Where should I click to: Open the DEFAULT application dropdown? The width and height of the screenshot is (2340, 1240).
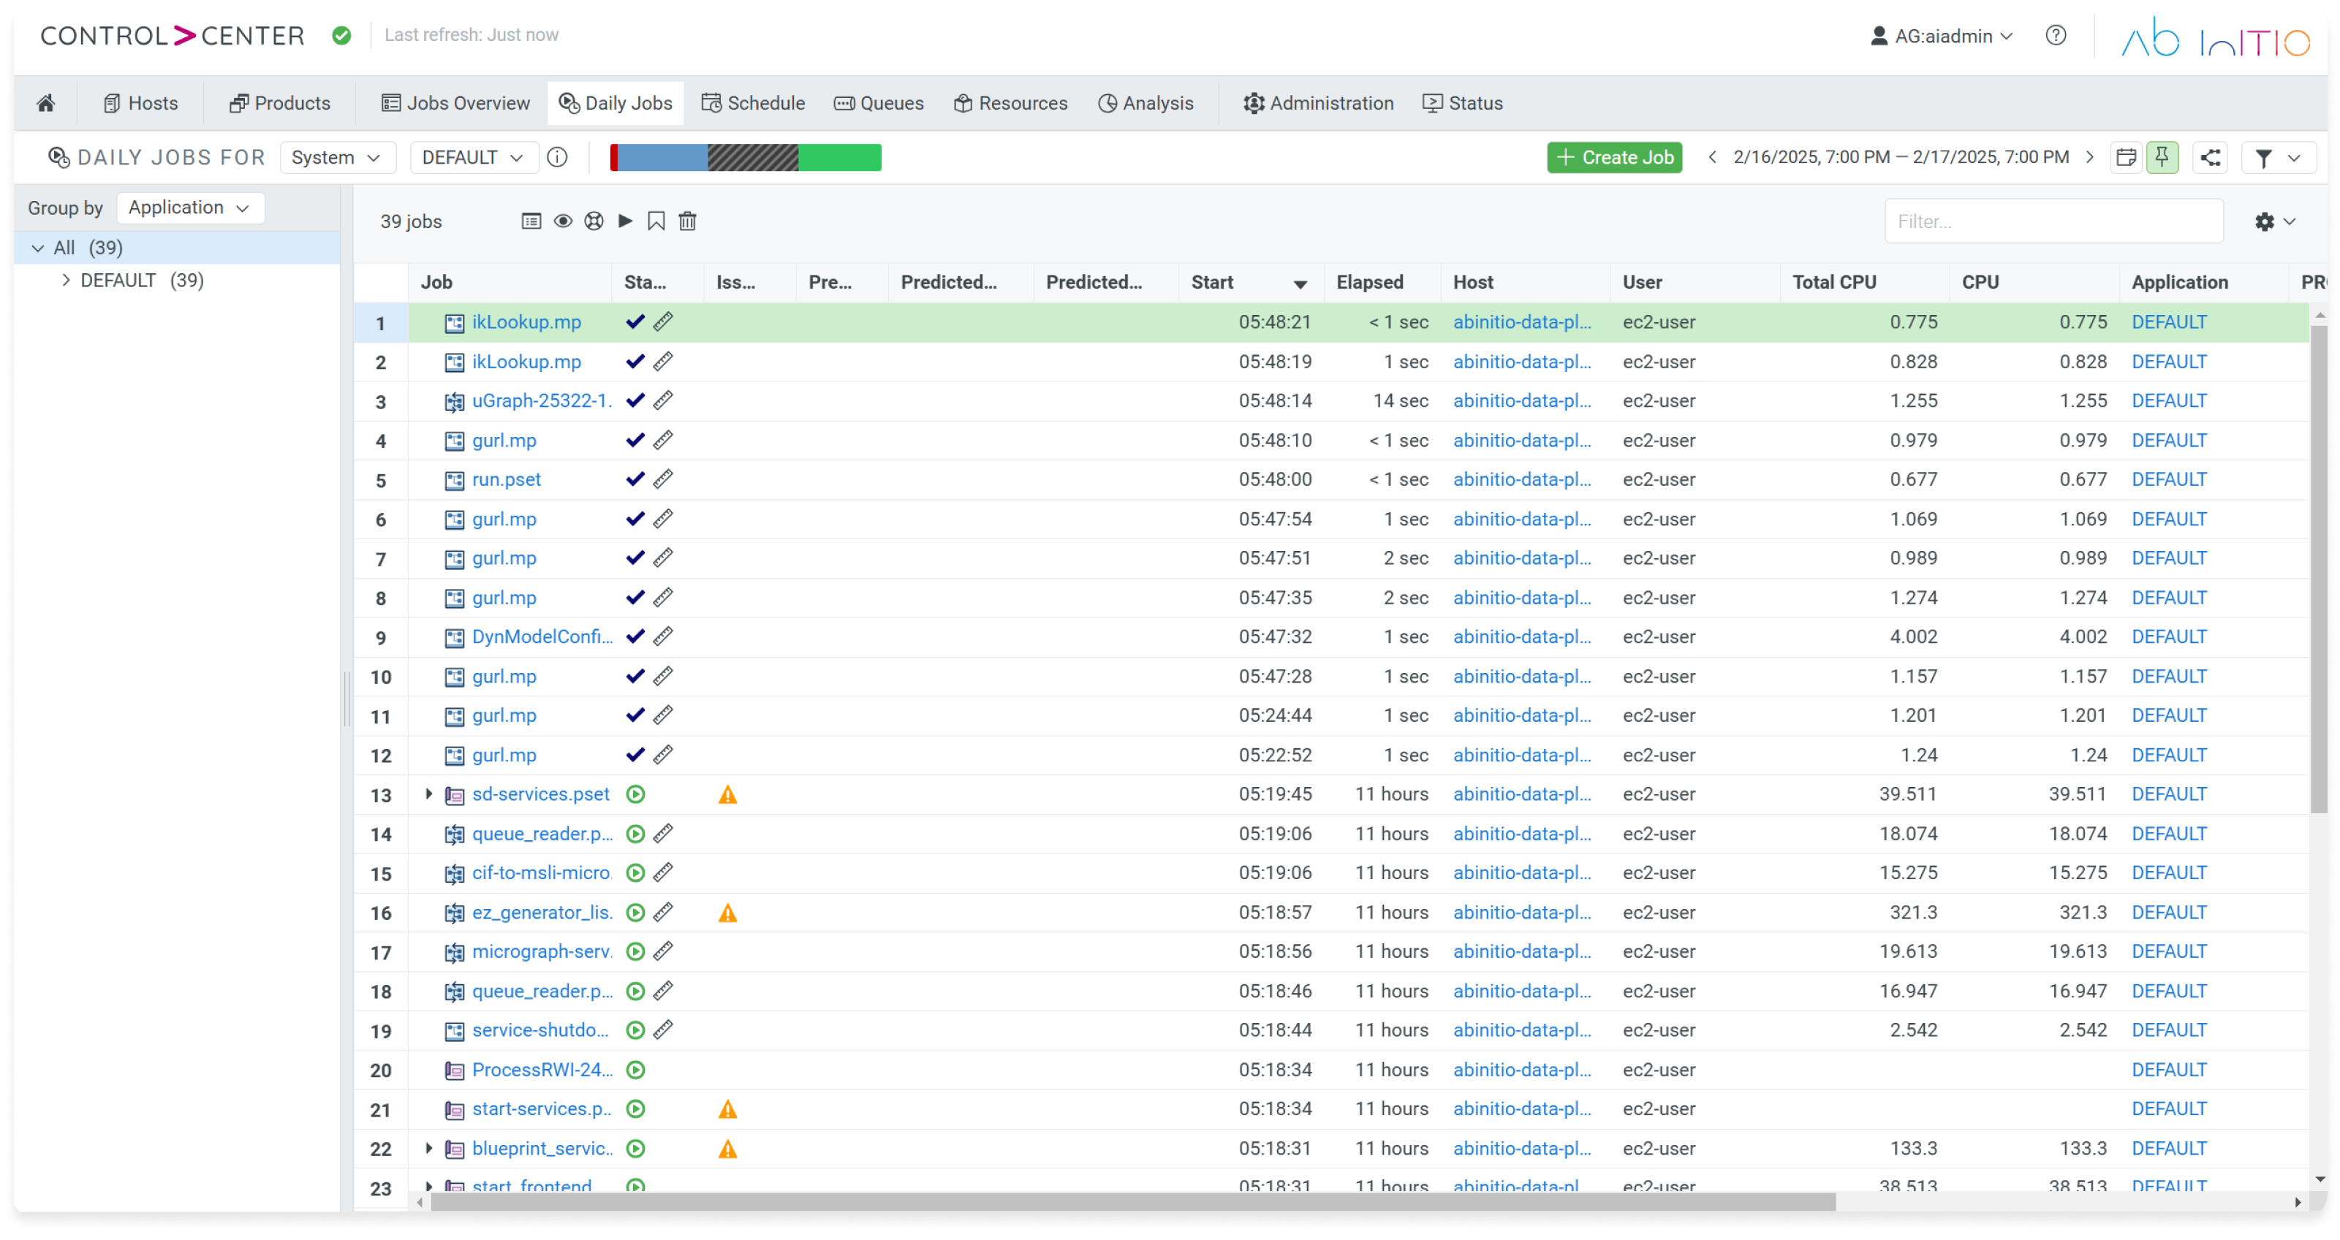tap(474, 157)
